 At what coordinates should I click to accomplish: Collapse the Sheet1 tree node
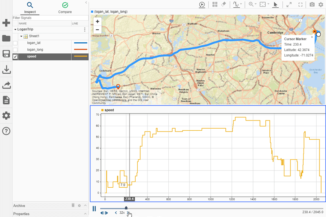[21, 36]
